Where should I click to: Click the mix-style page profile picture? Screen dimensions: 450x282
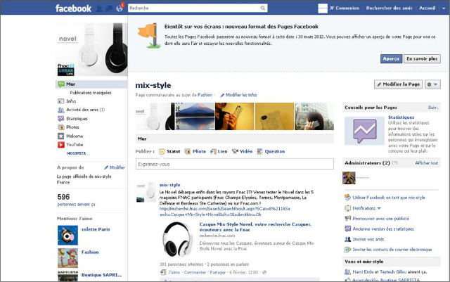pos(92,49)
